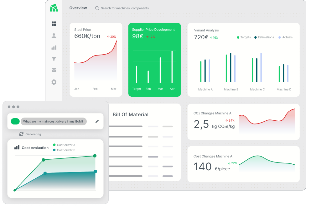The height and width of the screenshot is (213, 311).
Task: Click the Generating status text
Action: click(x=33, y=134)
